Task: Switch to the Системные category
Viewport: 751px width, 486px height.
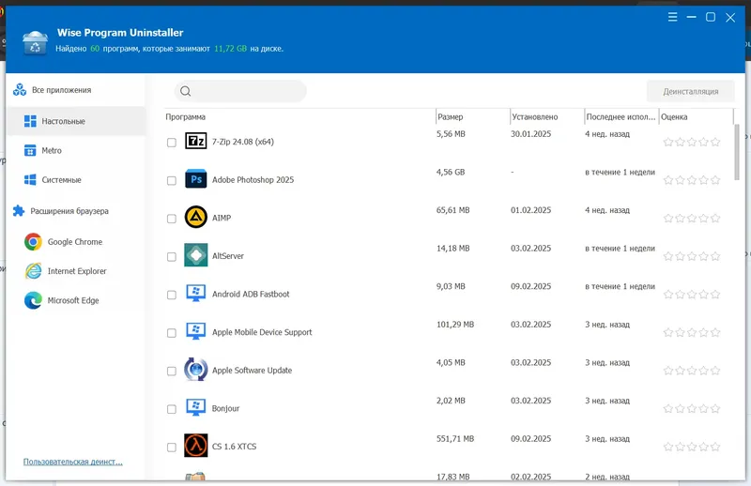Action: 76,179
